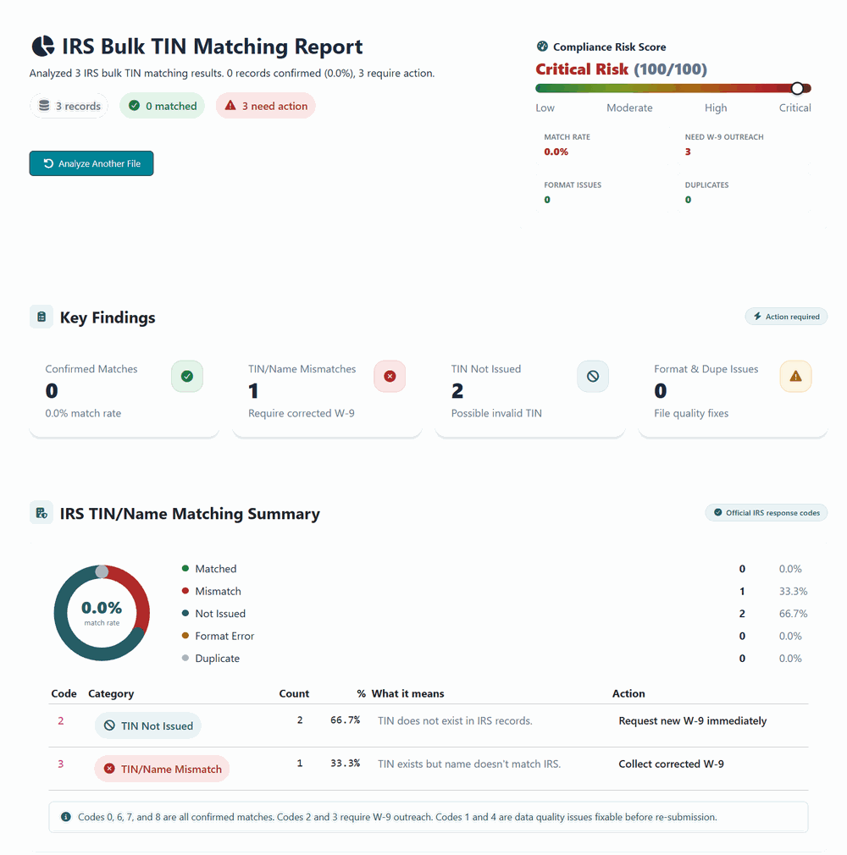Click TIN does not exist in IRS records text
Viewport: 847px width, 855px height.
point(455,721)
